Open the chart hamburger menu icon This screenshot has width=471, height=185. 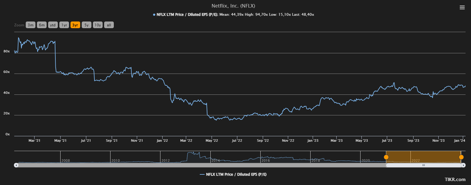pyautogui.click(x=462, y=8)
